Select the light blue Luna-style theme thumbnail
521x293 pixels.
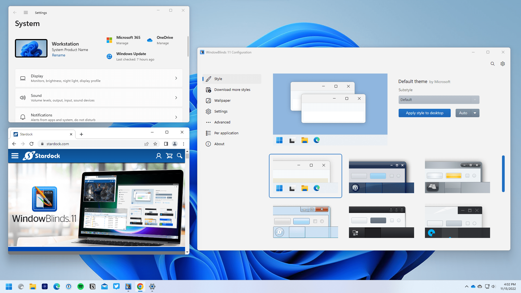[x=305, y=221]
